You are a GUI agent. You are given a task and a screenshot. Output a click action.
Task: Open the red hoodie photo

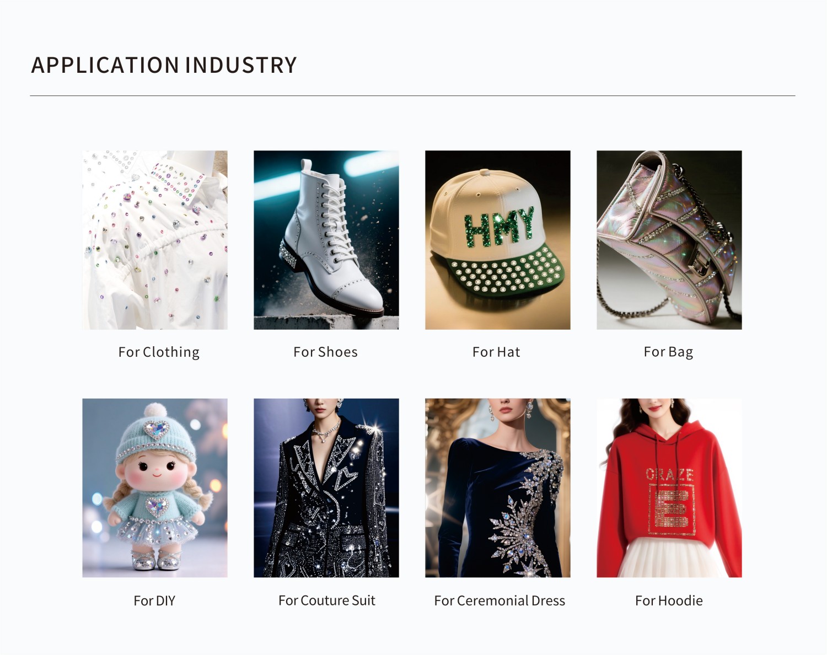point(669,488)
